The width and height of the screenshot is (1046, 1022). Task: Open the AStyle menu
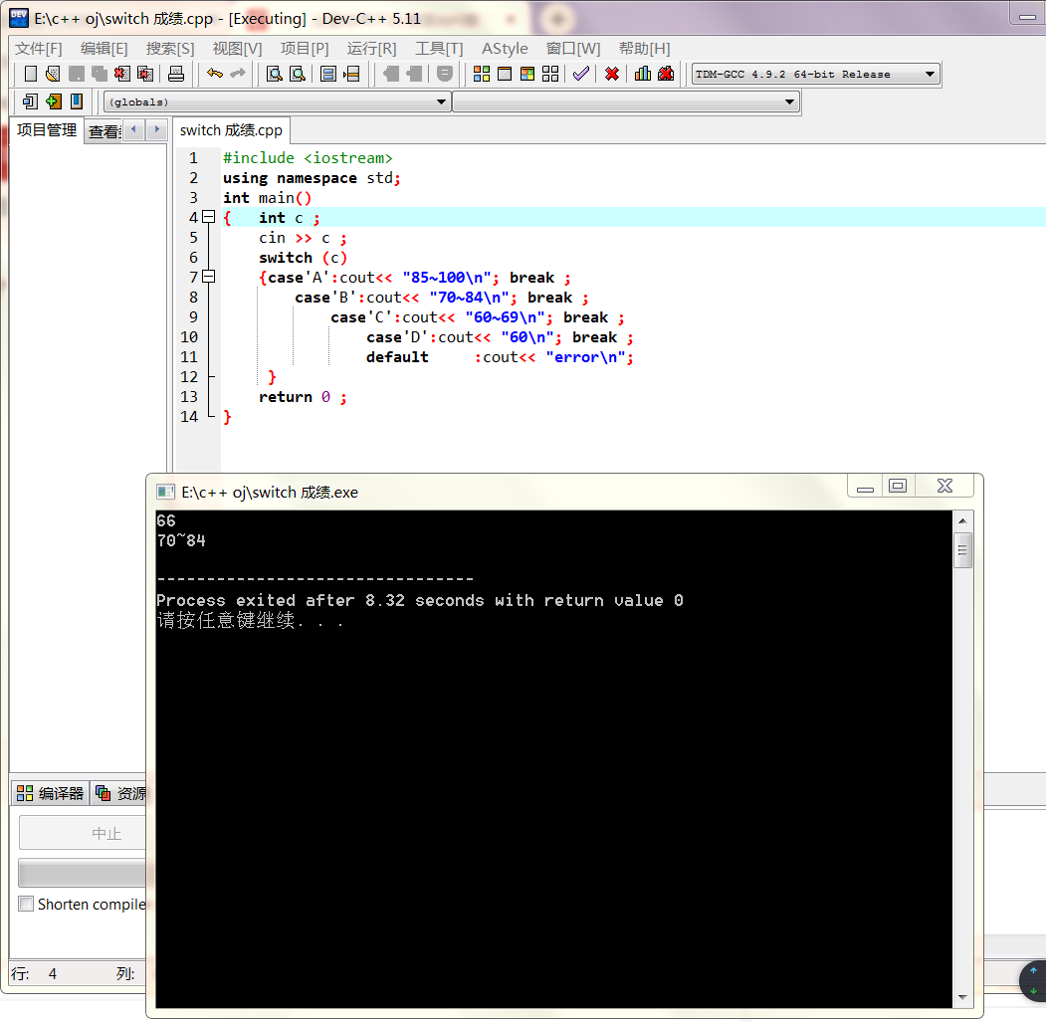pyautogui.click(x=505, y=49)
